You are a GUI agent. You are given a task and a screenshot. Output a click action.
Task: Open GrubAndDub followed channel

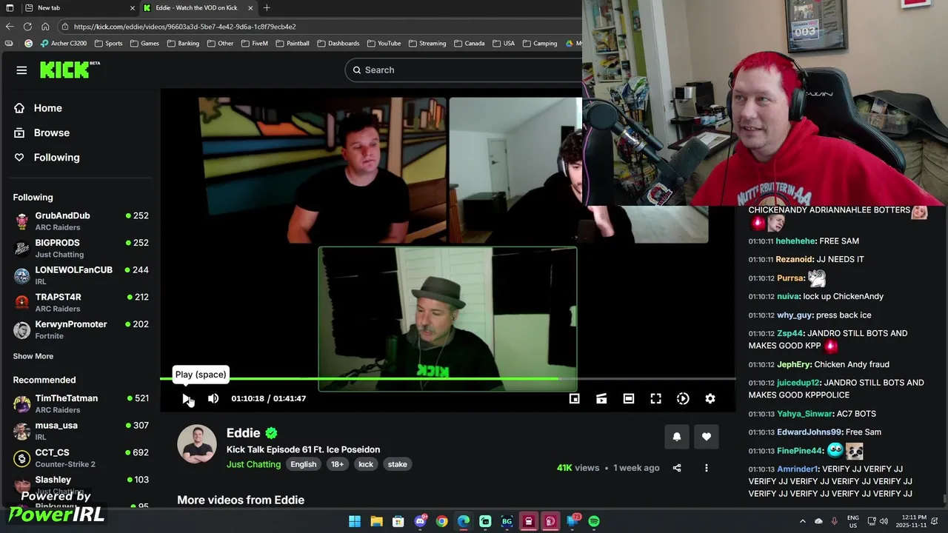click(x=81, y=221)
